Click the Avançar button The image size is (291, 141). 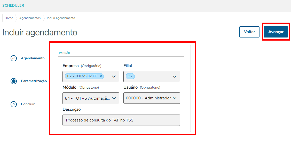(x=276, y=32)
